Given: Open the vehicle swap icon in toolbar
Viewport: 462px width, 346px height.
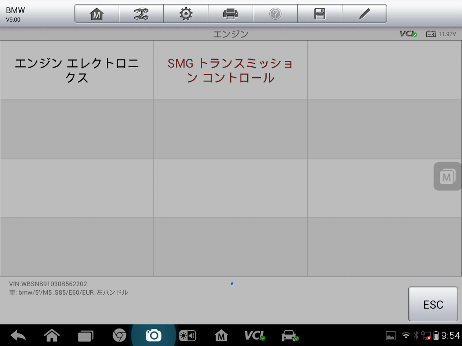Looking at the screenshot, I should (141, 14).
